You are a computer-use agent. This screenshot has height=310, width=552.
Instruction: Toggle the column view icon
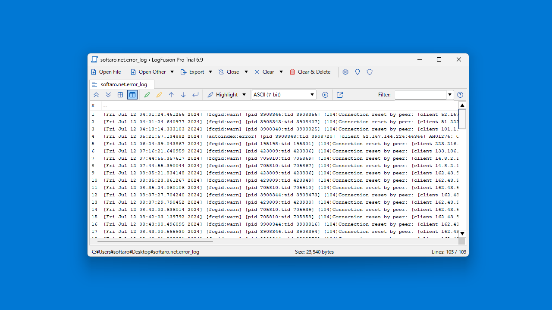[132, 95]
